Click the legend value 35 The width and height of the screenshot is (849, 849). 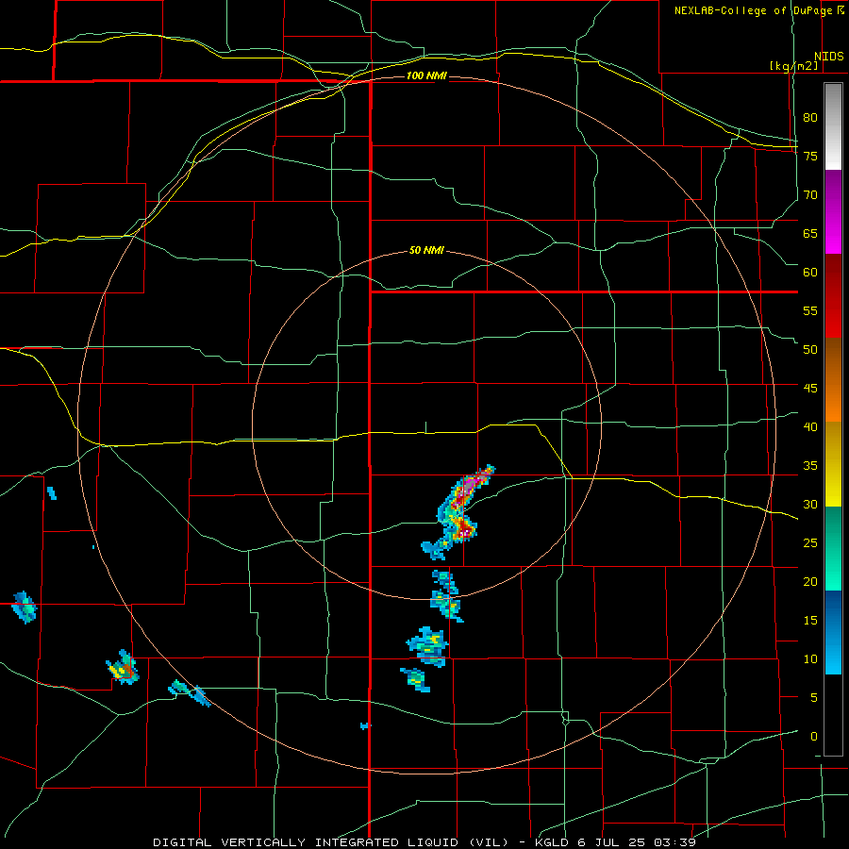coord(810,466)
